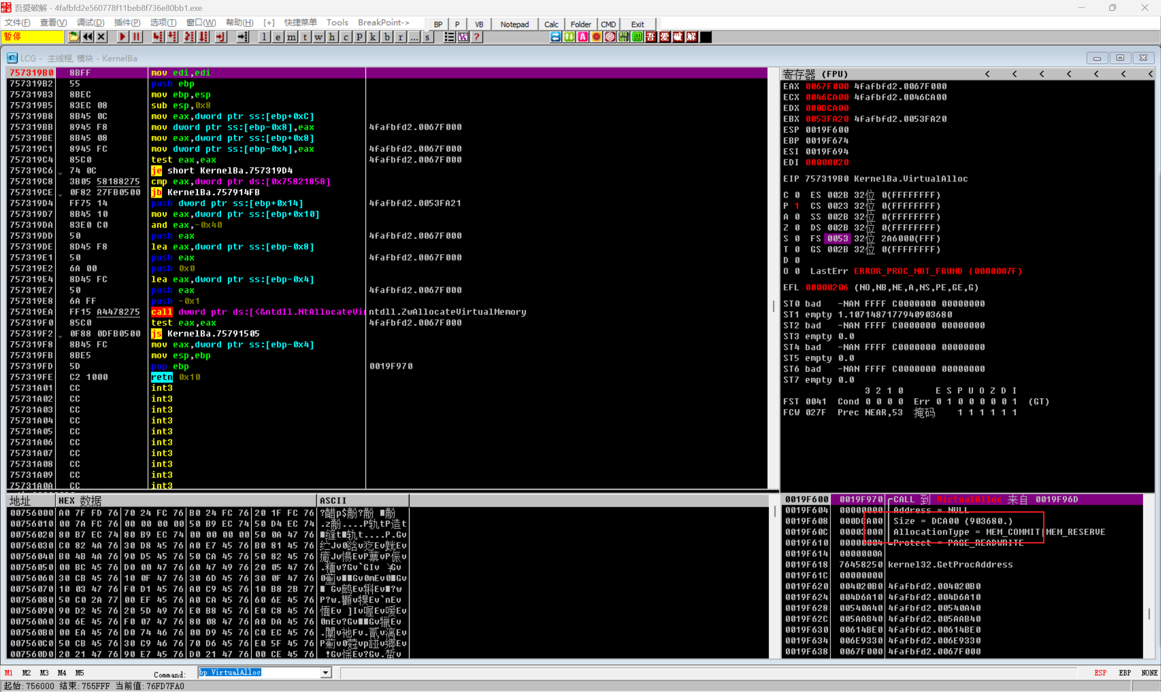
Task: Open the 查看(V) menu
Action: [x=53, y=22]
